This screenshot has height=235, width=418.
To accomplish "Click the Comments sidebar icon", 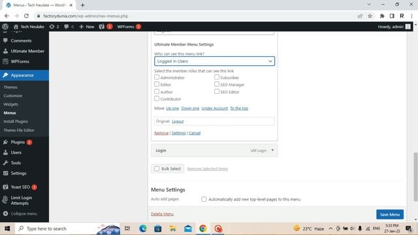I will tap(5, 40).
